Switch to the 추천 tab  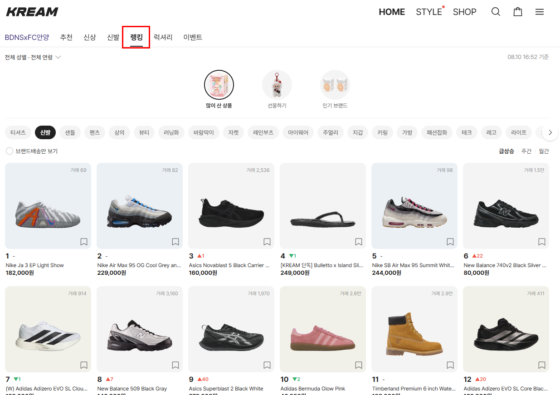[x=66, y=37]
